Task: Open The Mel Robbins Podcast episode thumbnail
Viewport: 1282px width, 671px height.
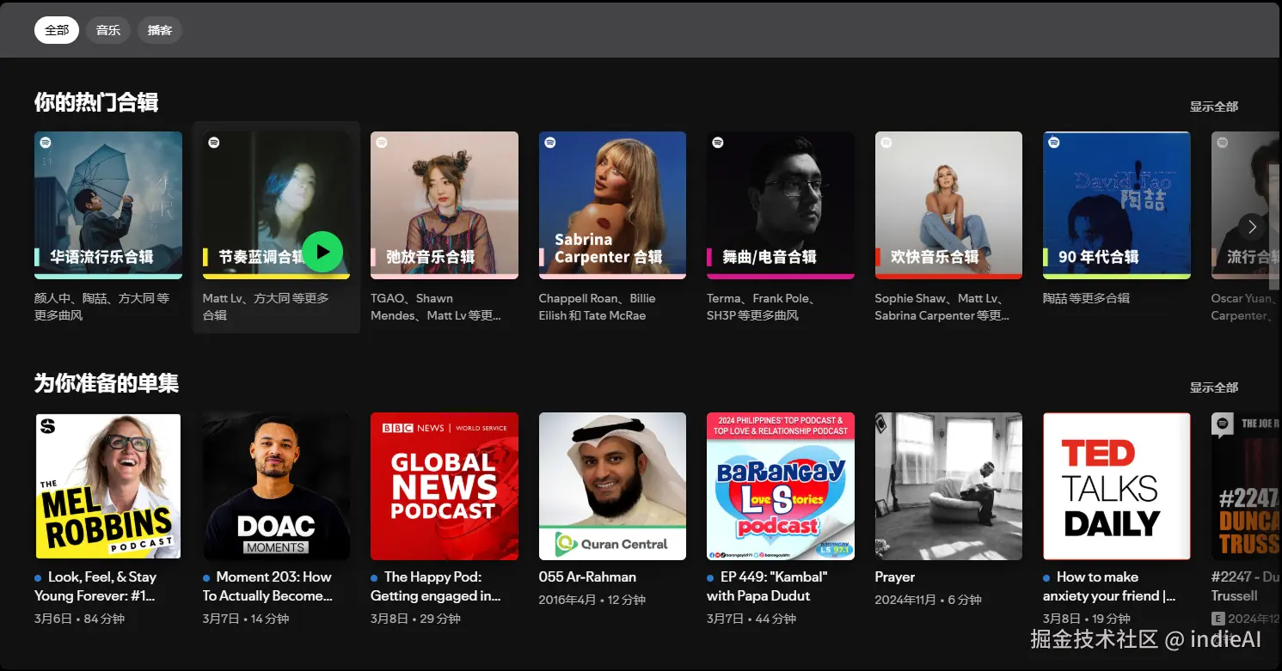Action: pyautogui.click(x=107, y=486)
